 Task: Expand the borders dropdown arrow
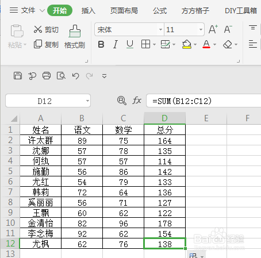(x=155, y=45)
